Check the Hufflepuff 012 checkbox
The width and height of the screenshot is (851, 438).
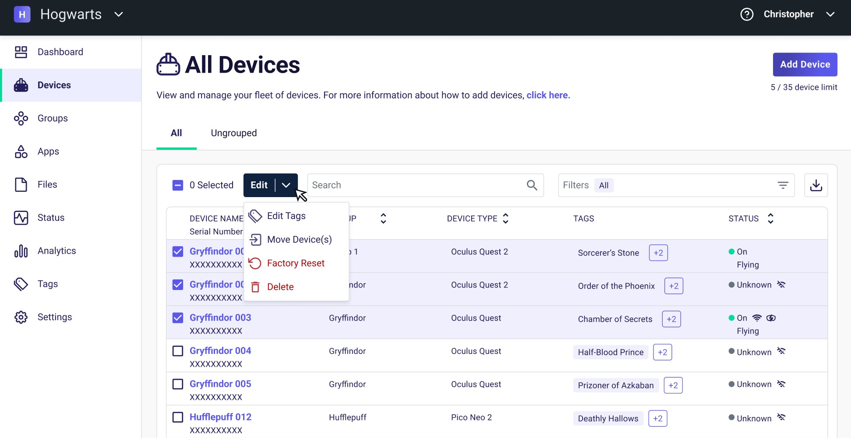[178, 417]
